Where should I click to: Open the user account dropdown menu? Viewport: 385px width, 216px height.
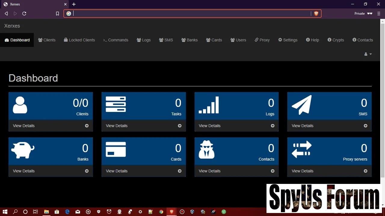pos(368,54)
